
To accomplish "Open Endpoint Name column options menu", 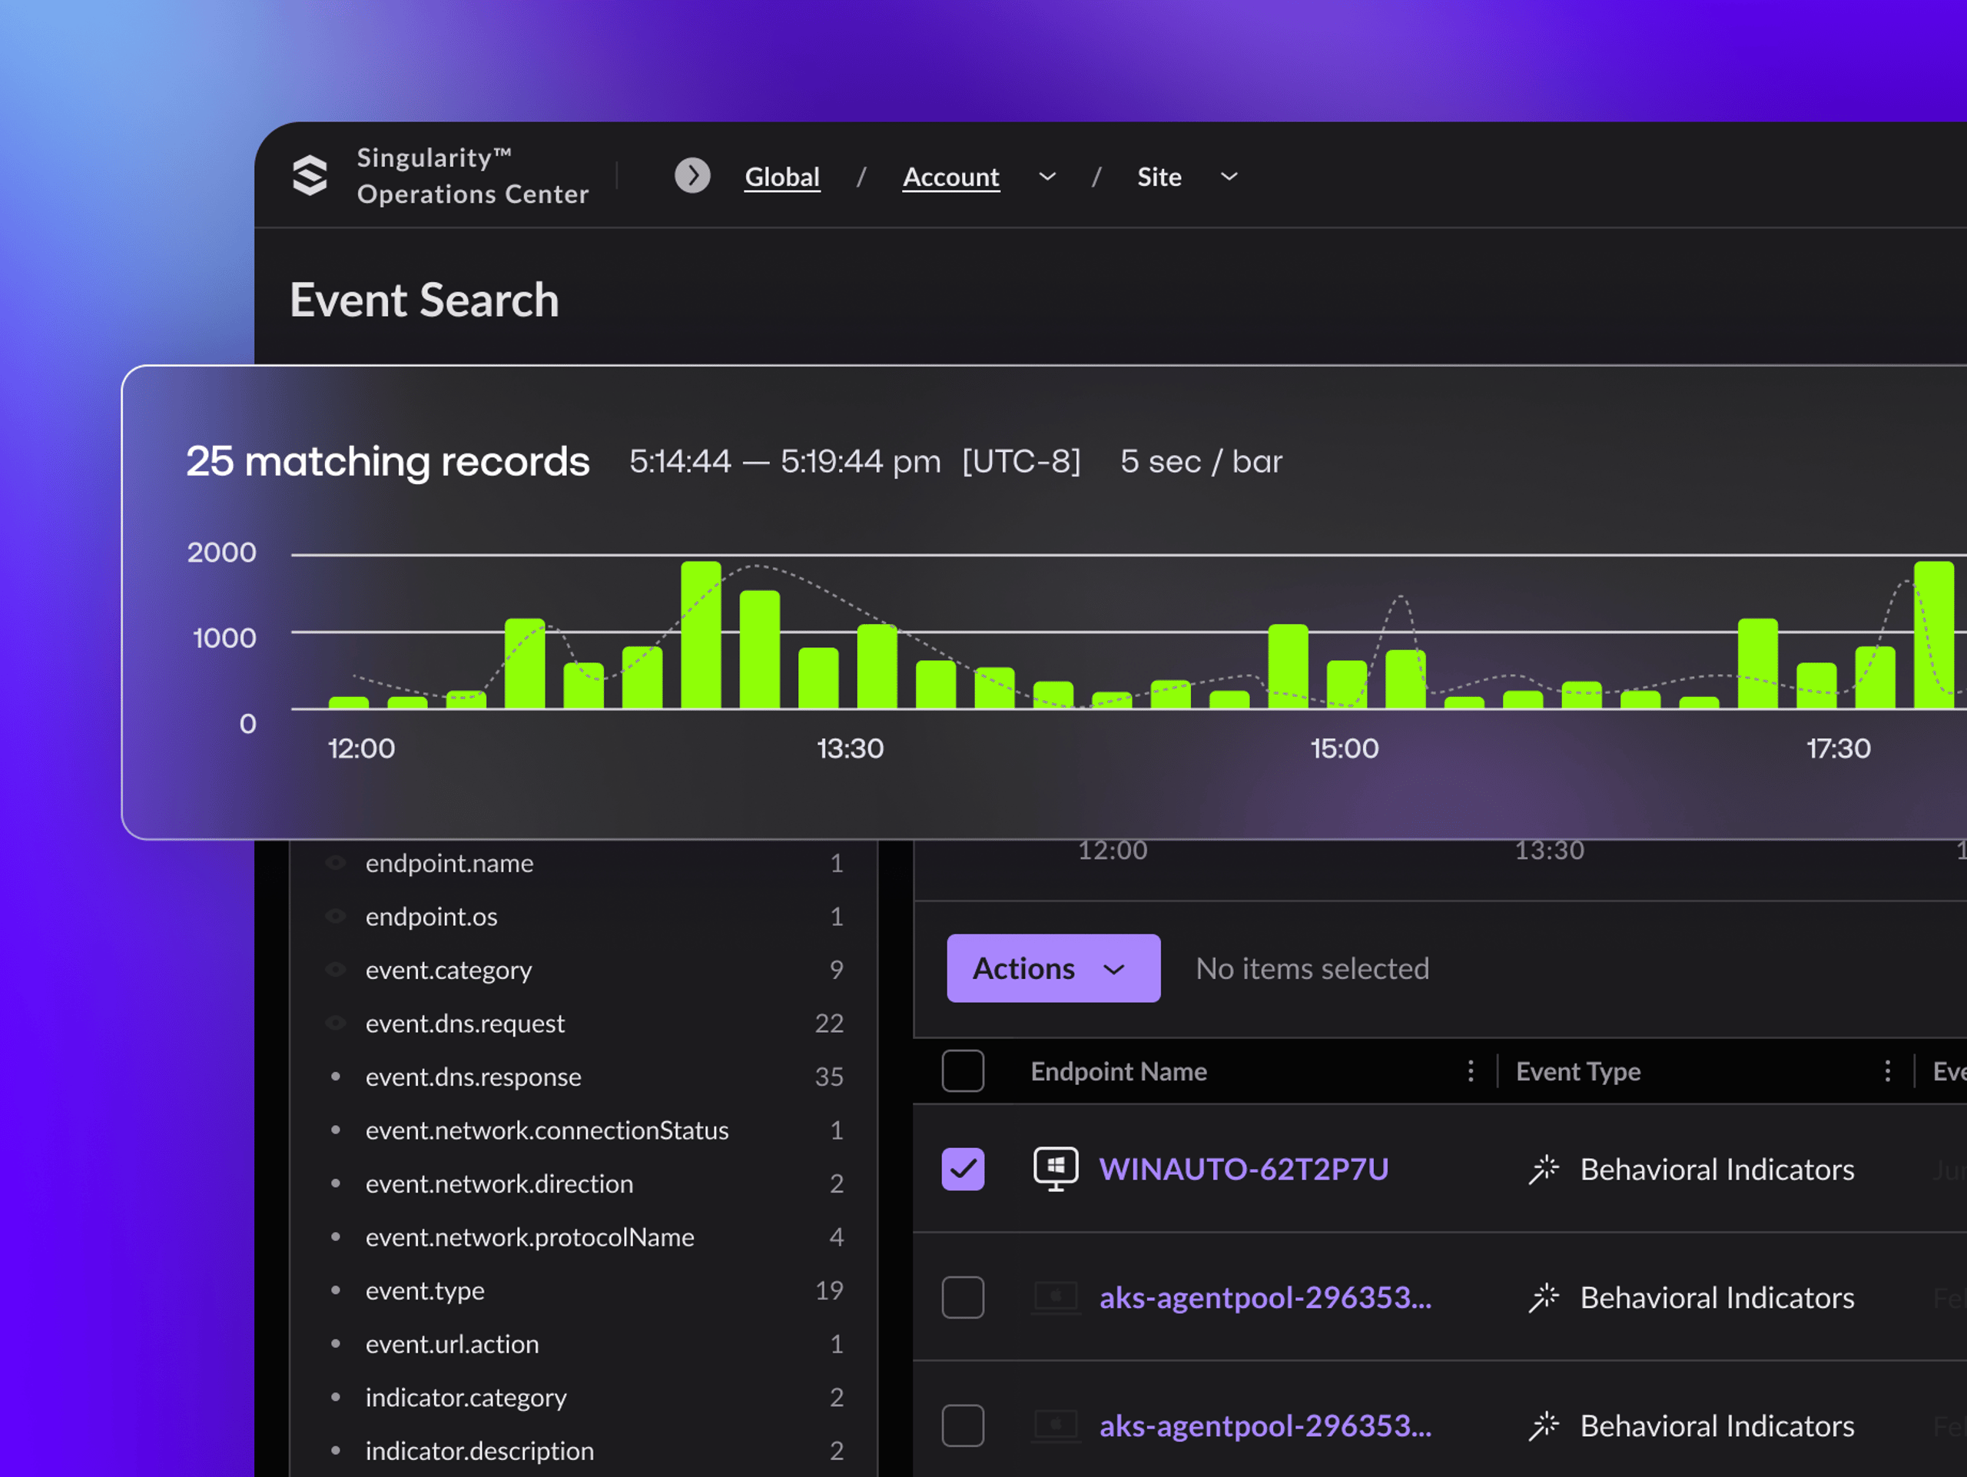I will coord(1471,1070).
